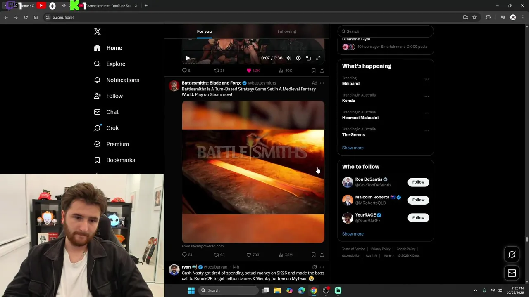Open the Follow sidebar item
This screenshot has height=297, width=529.
click(x=108, y=96)
